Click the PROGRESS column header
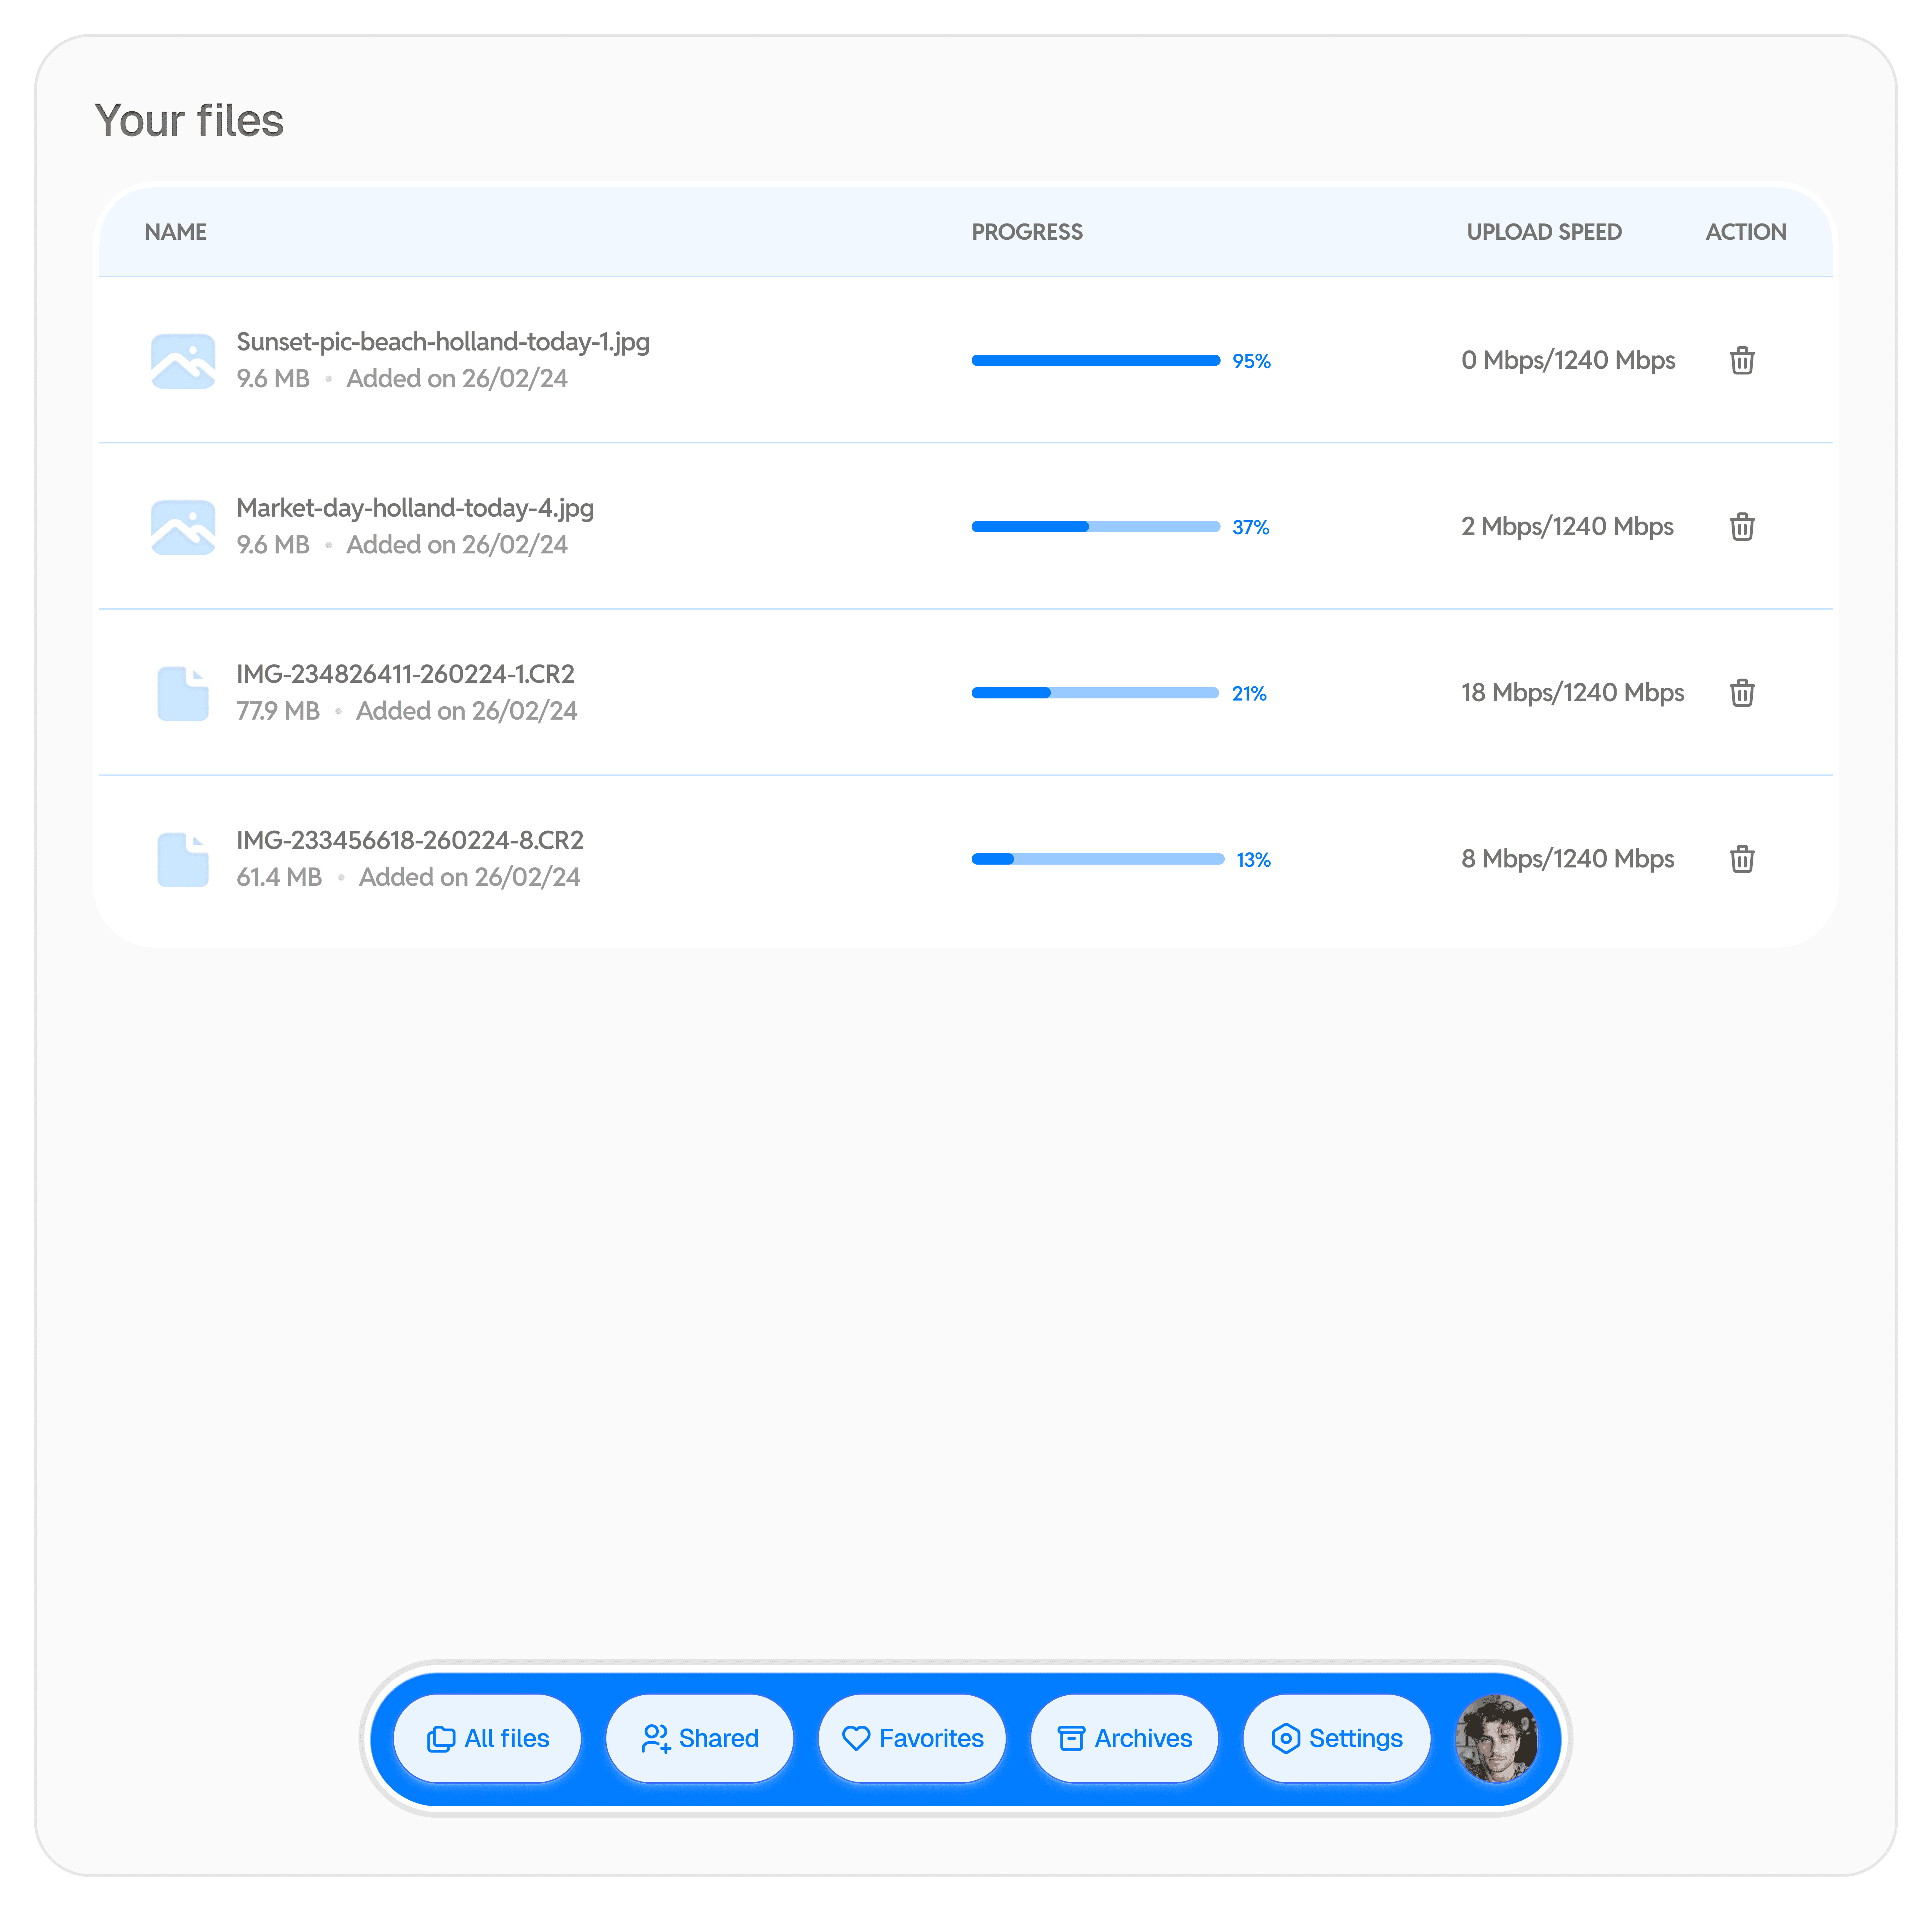Screen dimensions: 1932x1911 click(x=1027, y=232)
